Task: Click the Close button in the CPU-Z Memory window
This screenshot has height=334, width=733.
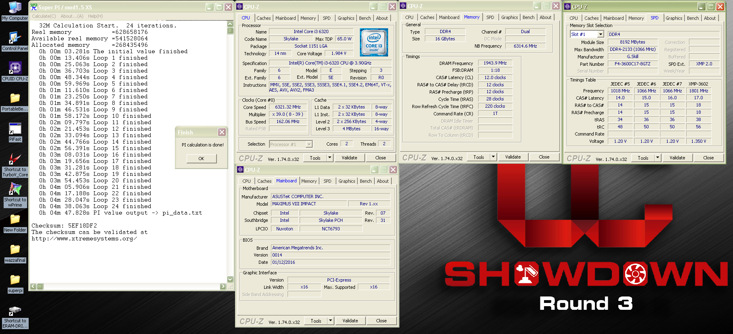Action: click(x=544, y=157)
